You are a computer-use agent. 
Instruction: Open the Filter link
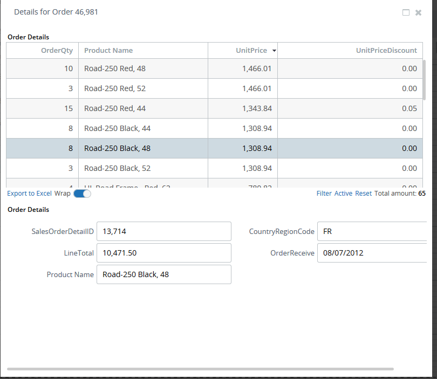tap(324, 194)
